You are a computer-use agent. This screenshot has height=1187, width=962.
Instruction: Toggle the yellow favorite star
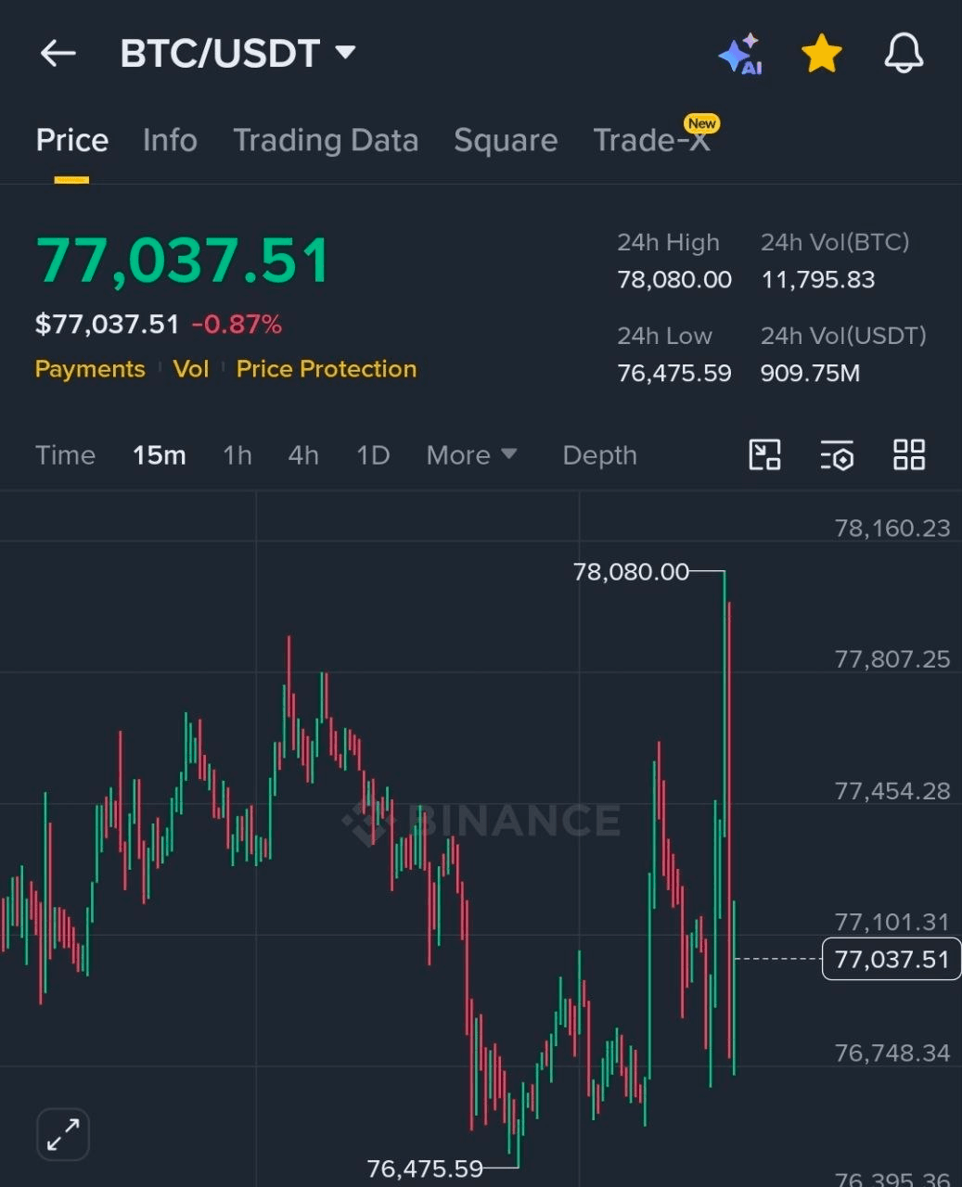click(x=821, y=54)
